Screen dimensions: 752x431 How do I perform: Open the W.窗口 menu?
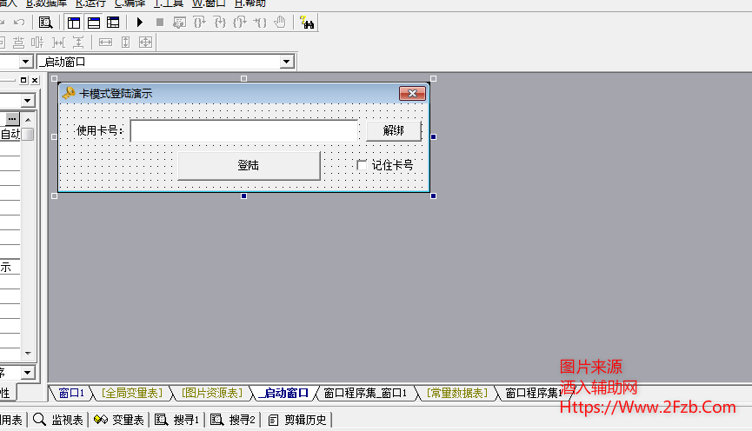coord(209,3)
